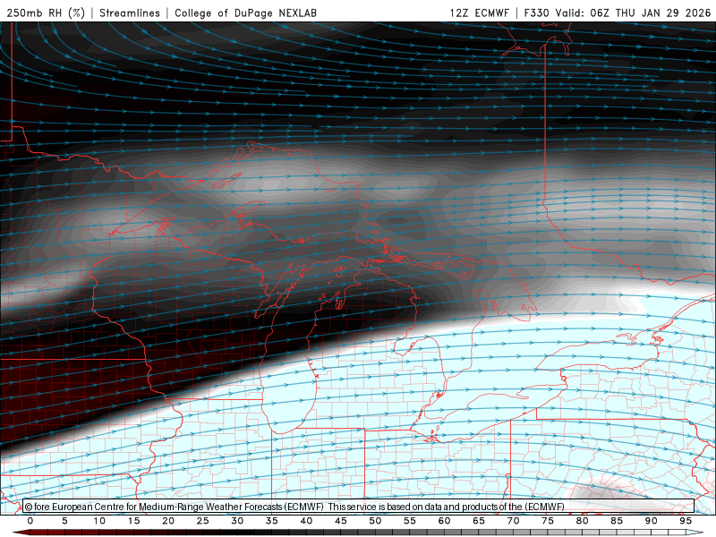716x537 pixels.
Task: Click the 30 value on color scale
Action: (237, 521)
